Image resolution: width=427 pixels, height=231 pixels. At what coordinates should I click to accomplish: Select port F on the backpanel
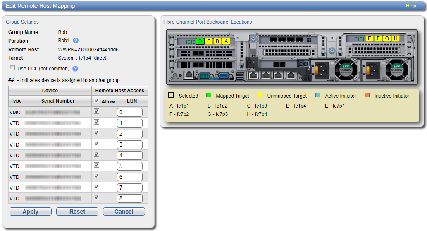(x=378, y=38)
